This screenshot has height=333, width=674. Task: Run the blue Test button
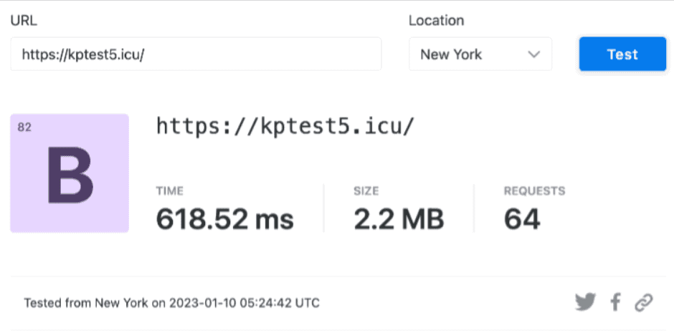(622, 54)
